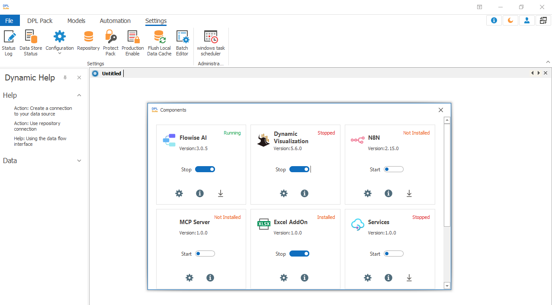Open windows task scheduler

[x=211, y=43]
